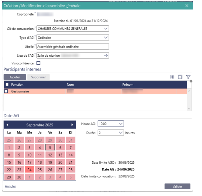Export participants list to Excel
The height and width of the screenshot is (196, 202).
point(172,77)
